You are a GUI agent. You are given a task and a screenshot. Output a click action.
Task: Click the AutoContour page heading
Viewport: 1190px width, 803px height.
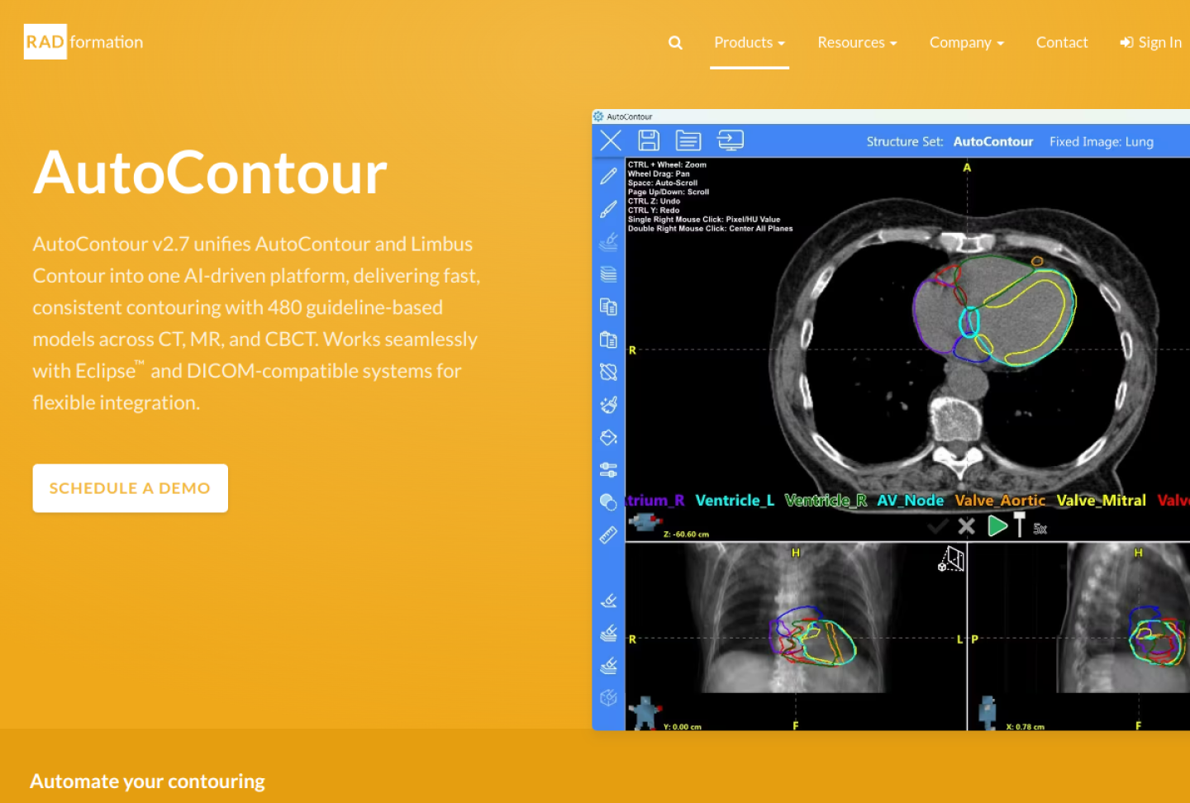(x=210, y=173)
